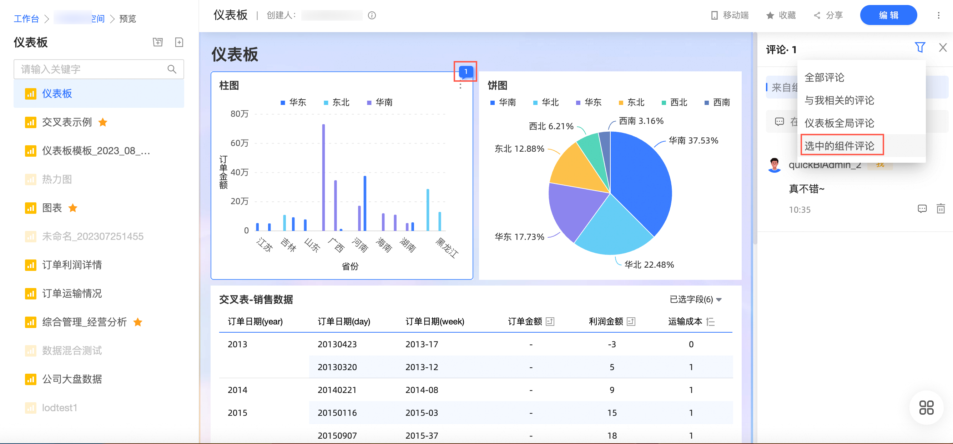Toggle 华南 legend in pie chart
This screenshot has width=953, height=444.
click(503, 102)
